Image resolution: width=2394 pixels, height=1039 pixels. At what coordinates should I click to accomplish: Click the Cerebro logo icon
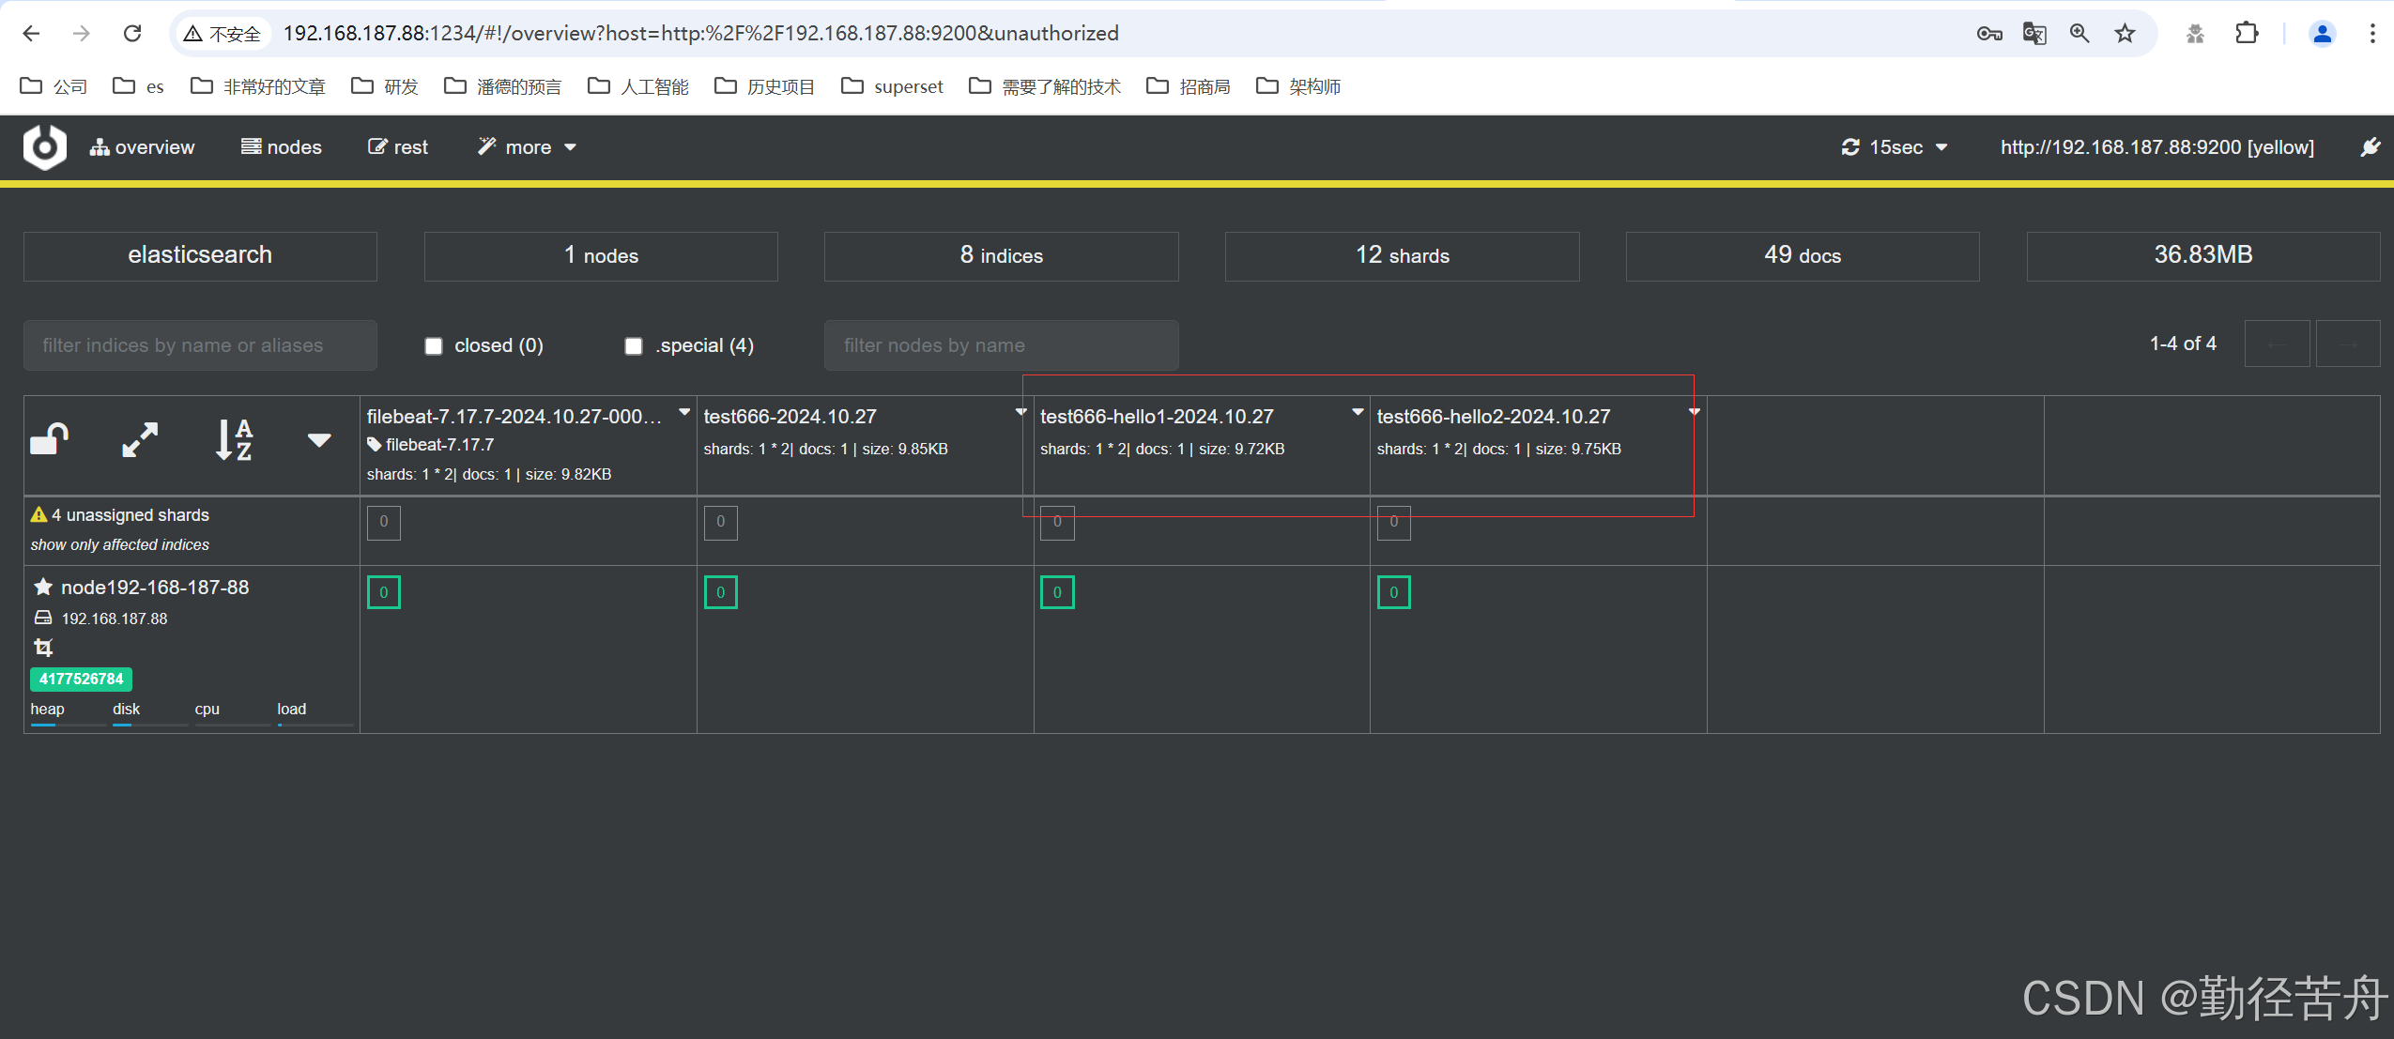44,147
